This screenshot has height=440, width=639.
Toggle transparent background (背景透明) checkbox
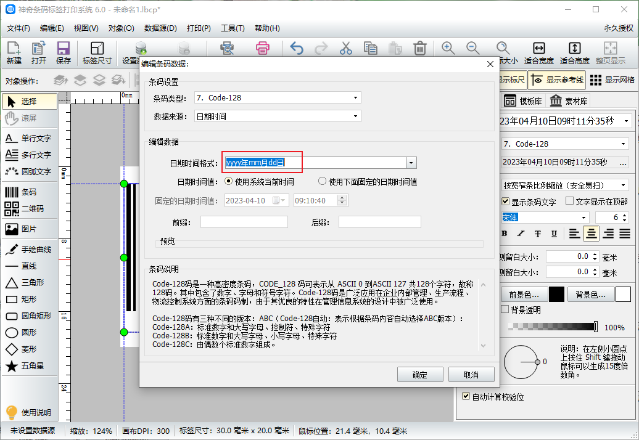tap(505, 310)
